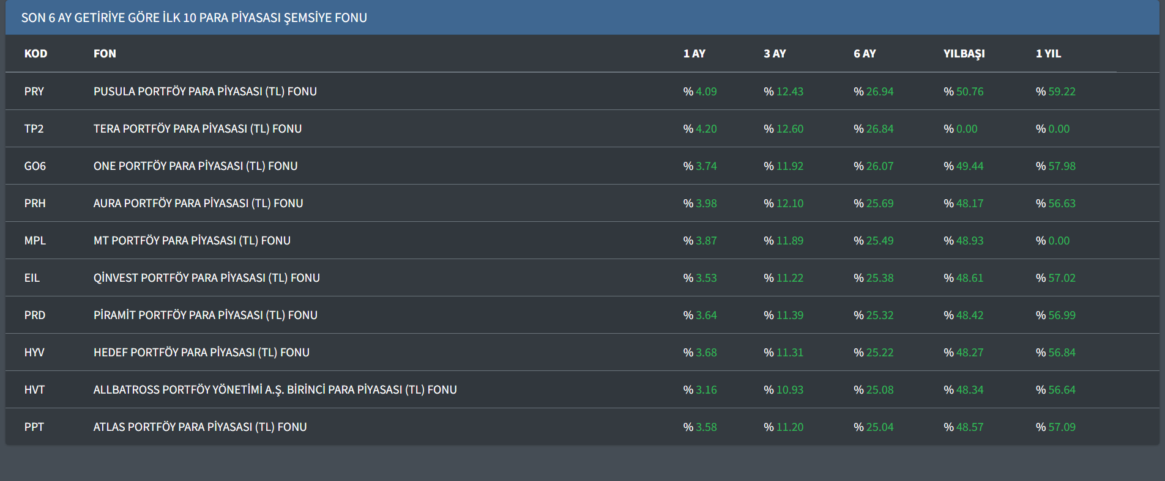This screenshot has height=481, width=1165.
Task: Click the YILBAŞI column header
Action: pyautogui.click(x=964, y=54)
